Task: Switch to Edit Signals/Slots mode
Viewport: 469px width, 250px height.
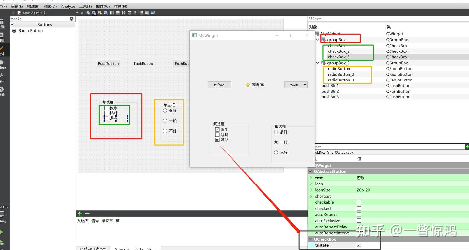Action: tap(94, 13)
